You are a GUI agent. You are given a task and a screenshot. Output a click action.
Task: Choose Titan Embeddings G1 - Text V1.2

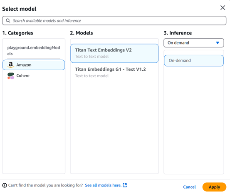point(114,73)
